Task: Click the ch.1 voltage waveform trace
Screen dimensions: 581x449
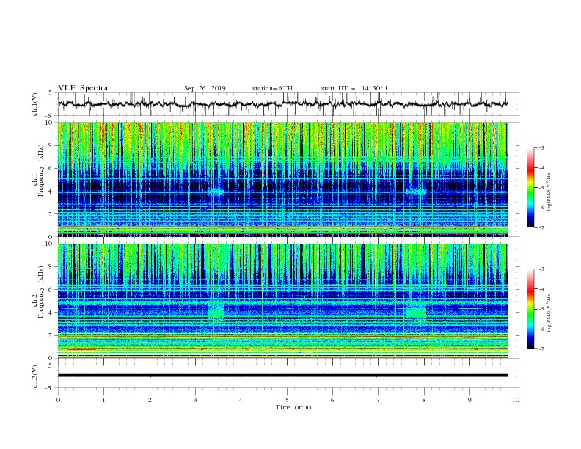Action: click(x=282, y=104)
